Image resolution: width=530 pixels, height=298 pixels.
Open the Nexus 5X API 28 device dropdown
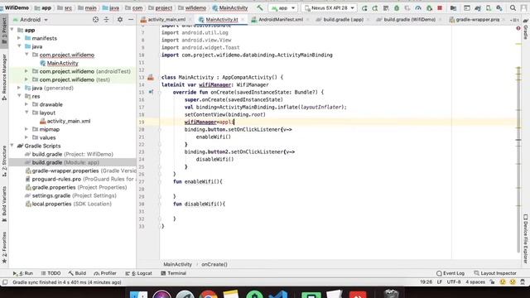pos(330,7)
